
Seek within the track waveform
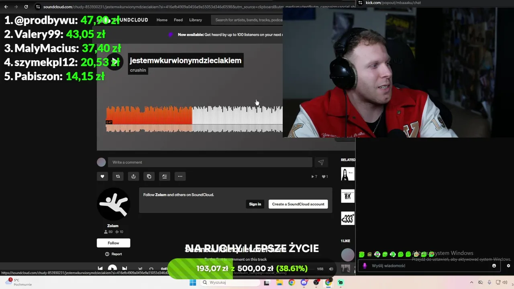tap(194, 119)
